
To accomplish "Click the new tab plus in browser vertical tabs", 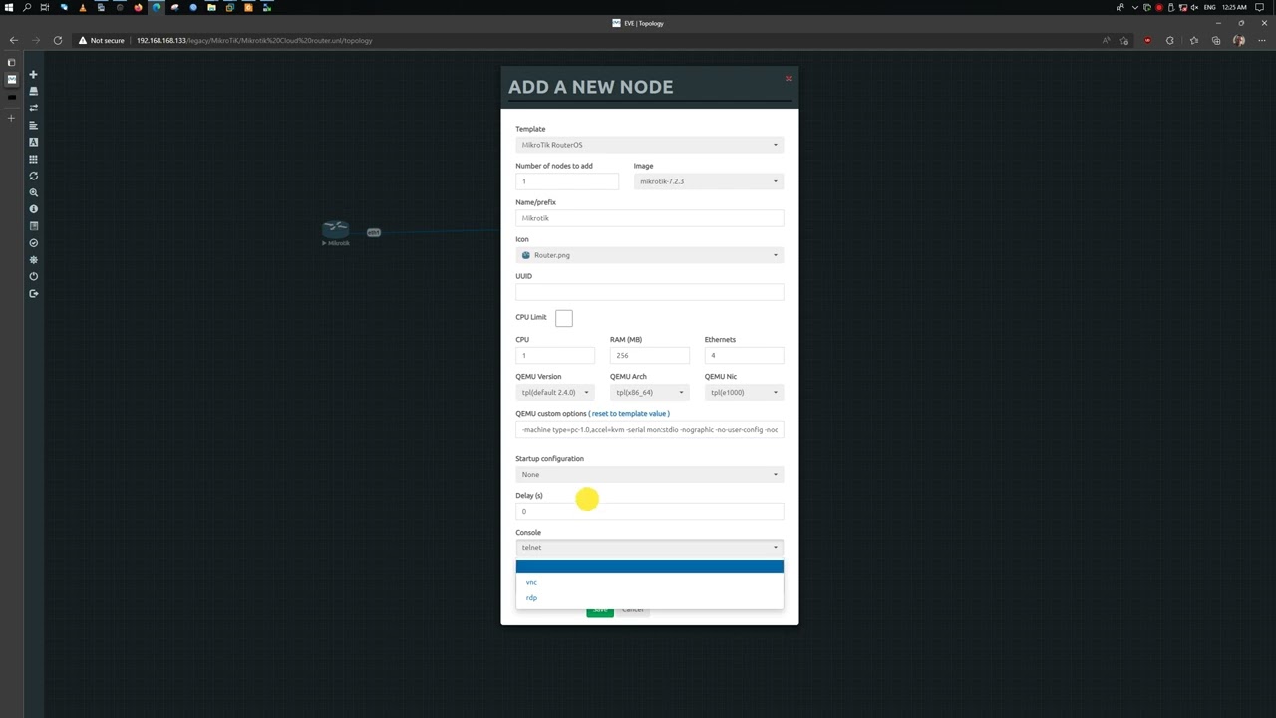I will click(11, 118).
